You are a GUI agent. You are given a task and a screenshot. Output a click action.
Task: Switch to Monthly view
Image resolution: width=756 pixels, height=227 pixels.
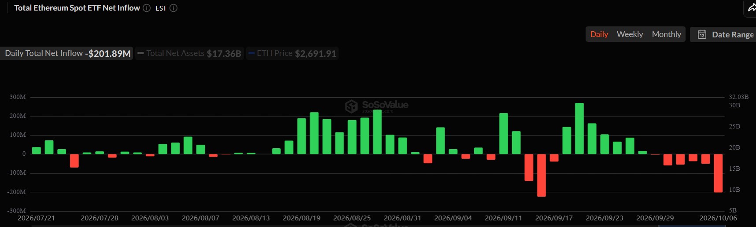[x=666, y=34]
